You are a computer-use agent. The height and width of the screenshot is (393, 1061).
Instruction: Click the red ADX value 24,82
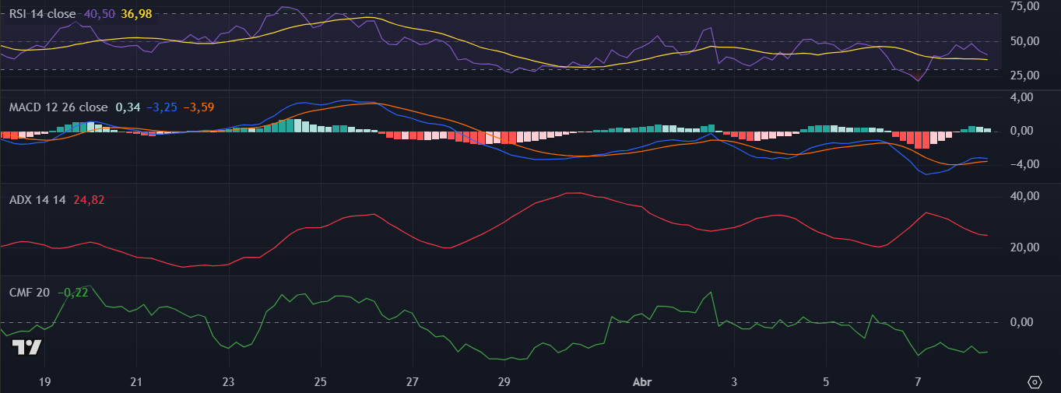coord(89,200)
